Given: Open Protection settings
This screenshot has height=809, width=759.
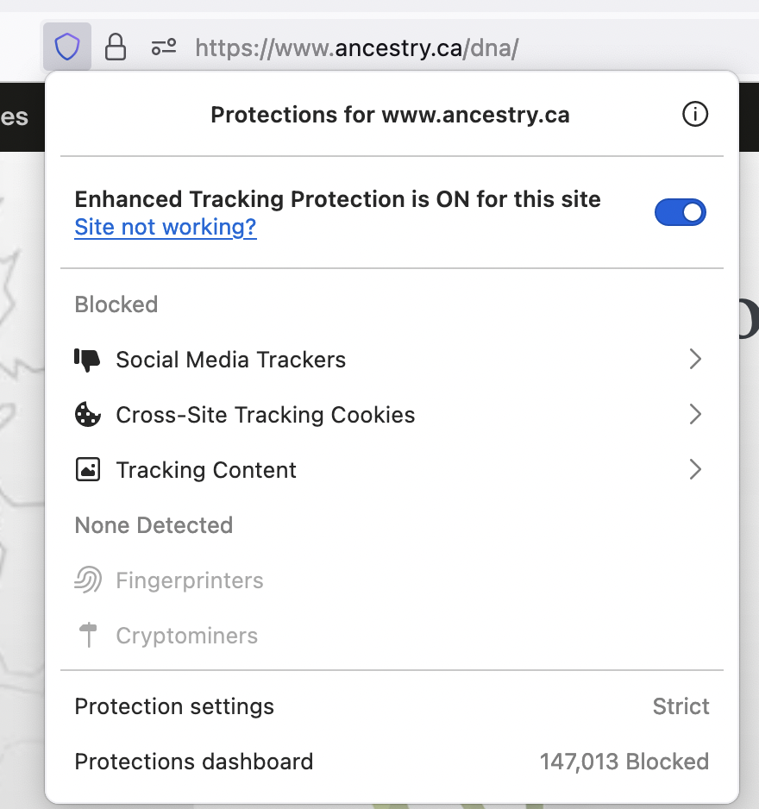Looking at the screenshot, I should [x=174, y=706].
